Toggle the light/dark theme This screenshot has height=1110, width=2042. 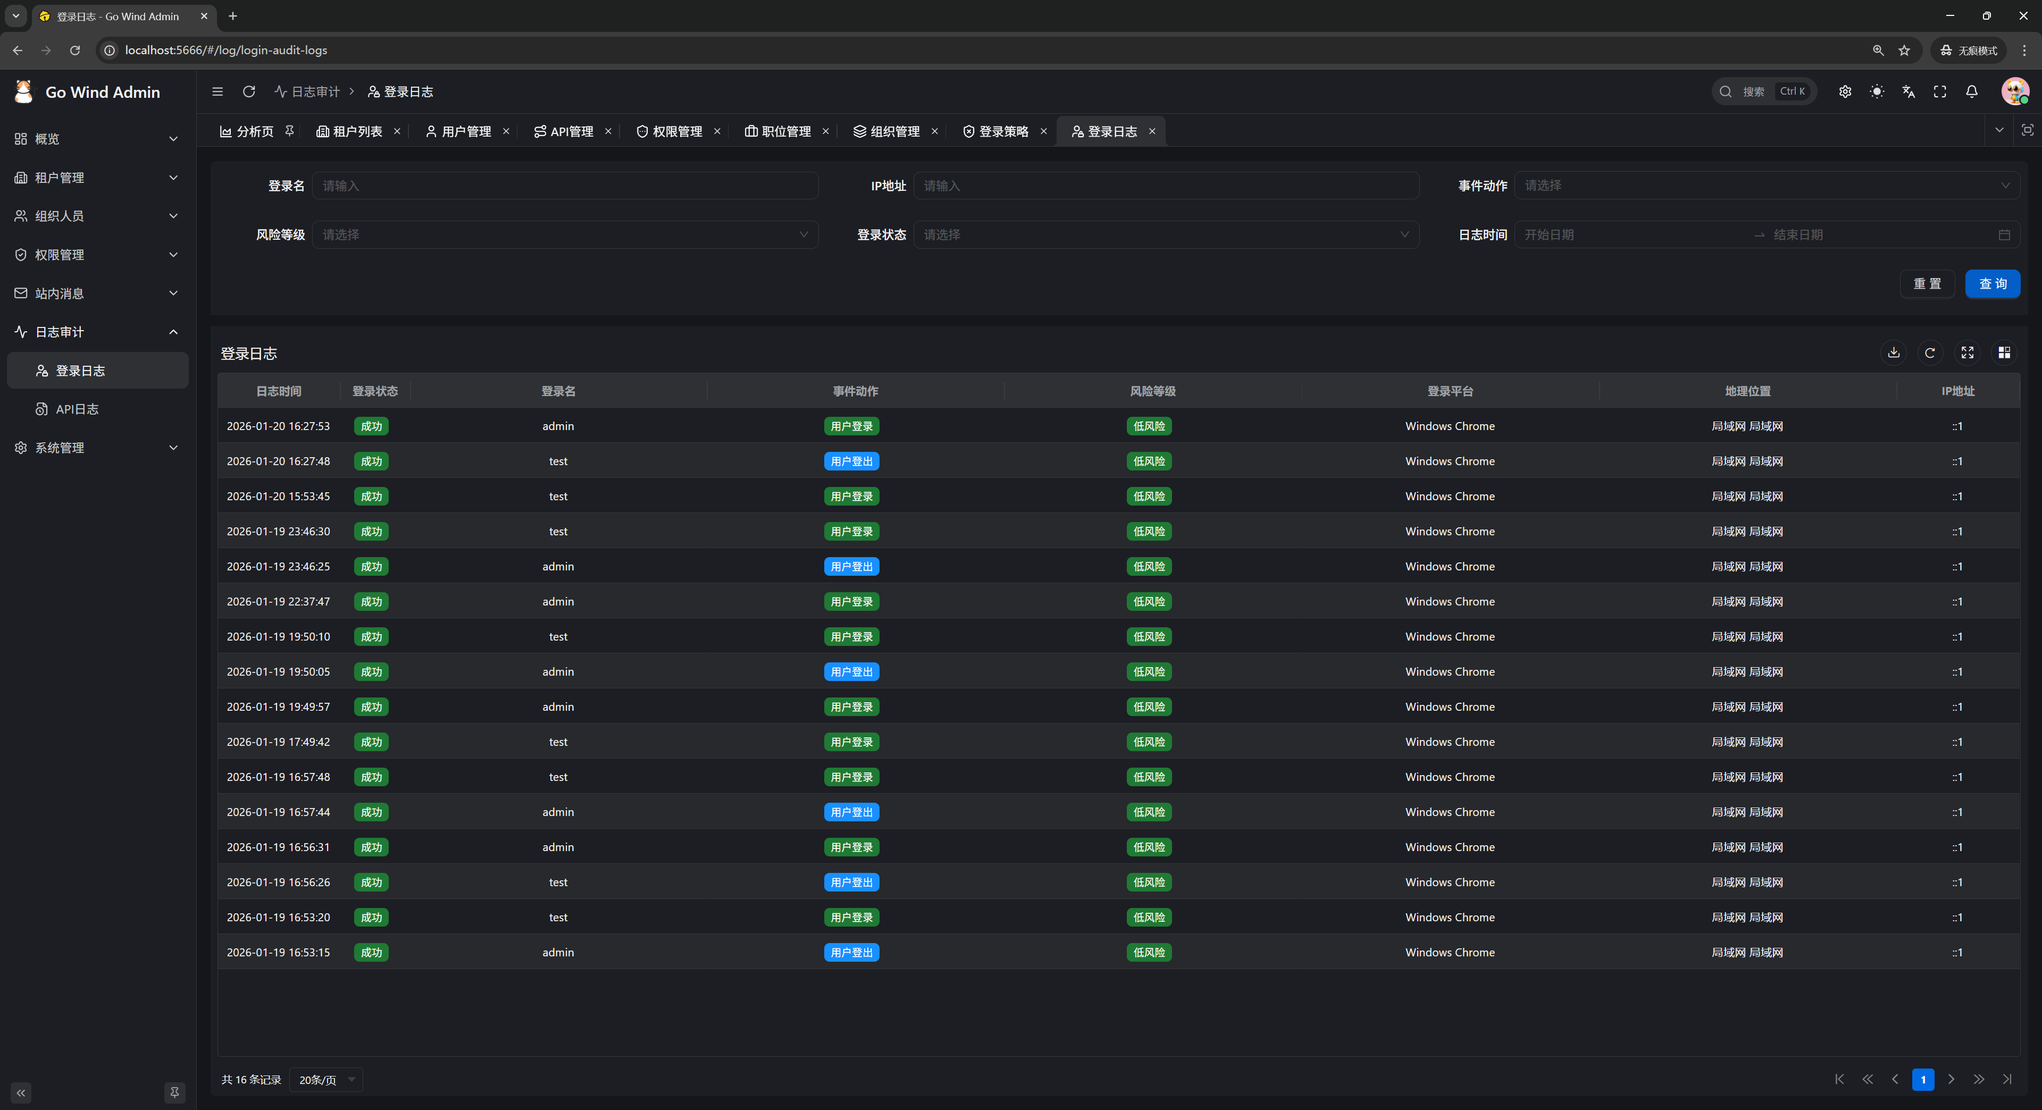1876,92
